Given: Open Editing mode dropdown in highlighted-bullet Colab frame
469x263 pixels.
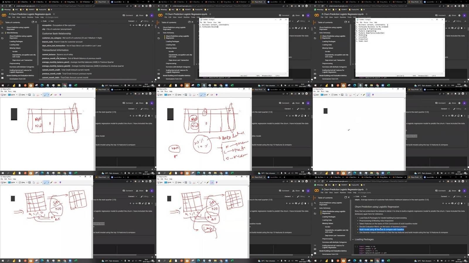Looking at the screenshot, I should point(458,196).
